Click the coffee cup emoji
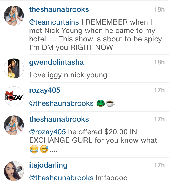The height and width of the screenshot is (186, 169). 111,103
